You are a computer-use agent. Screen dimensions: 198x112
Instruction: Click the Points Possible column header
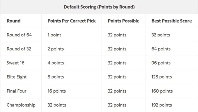(124, 21)
